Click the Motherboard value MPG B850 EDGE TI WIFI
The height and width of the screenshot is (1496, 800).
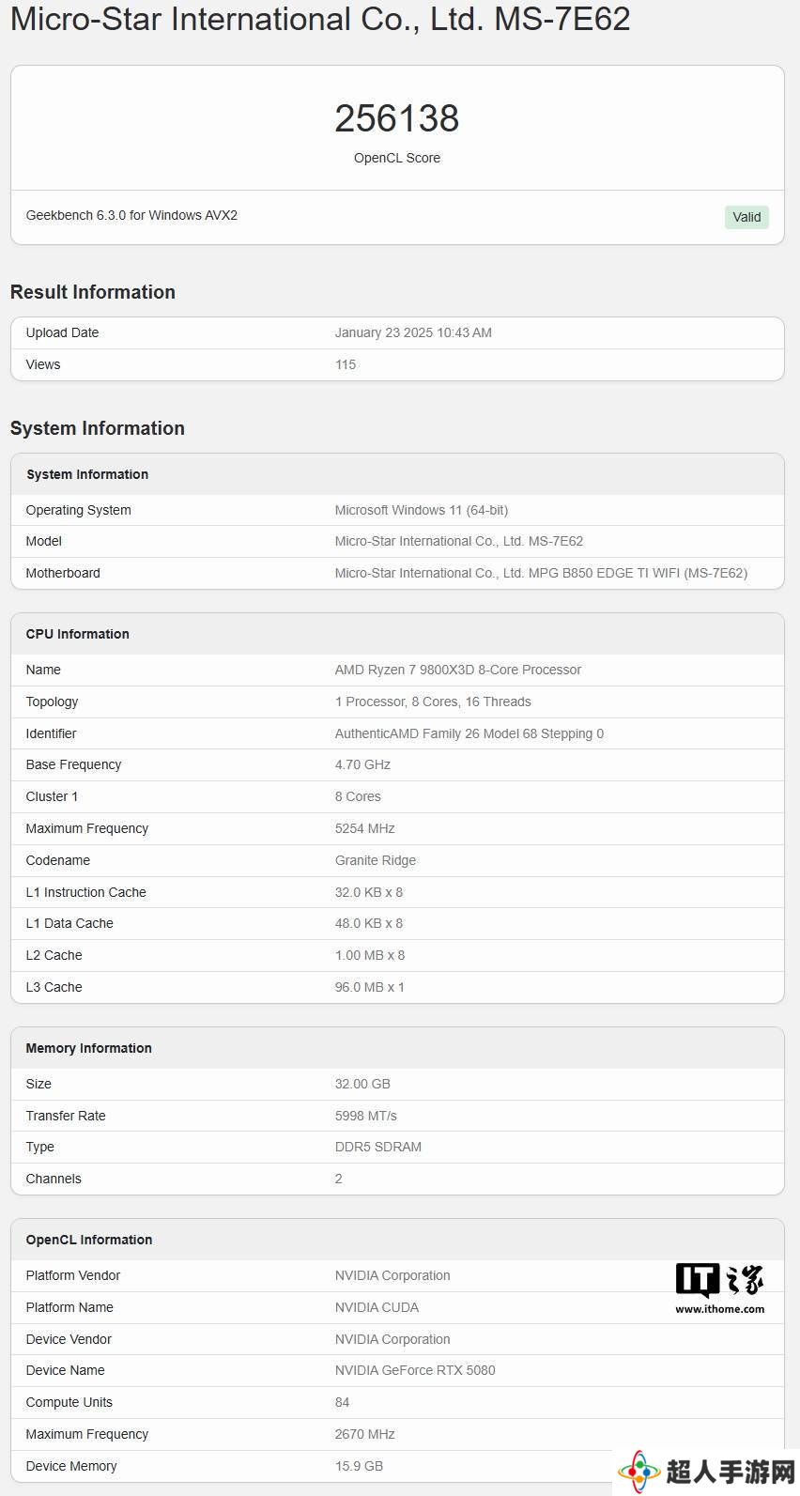pos(541,573)
